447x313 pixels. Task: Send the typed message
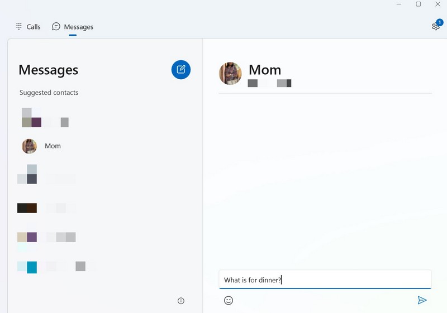[422, 300]
